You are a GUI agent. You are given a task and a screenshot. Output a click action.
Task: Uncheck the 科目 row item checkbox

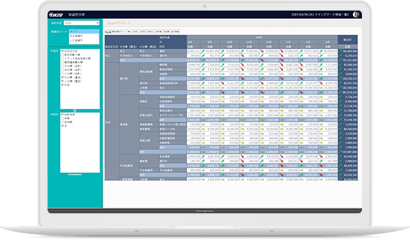63,85
